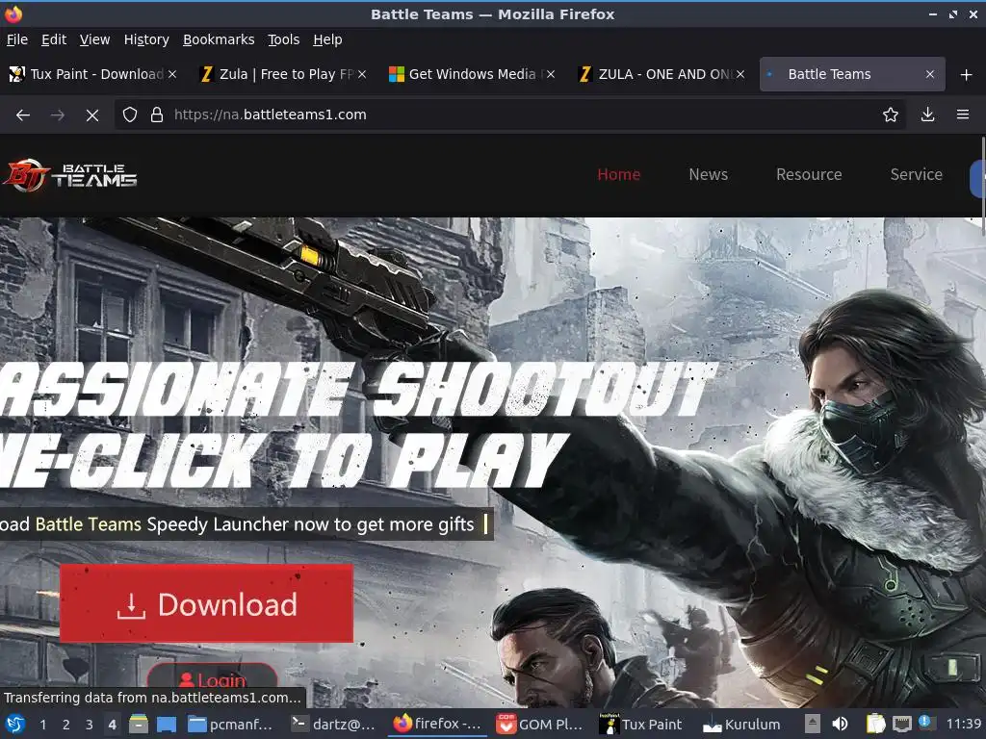Open the tracking protection shield icon
This screenshot has width=986, height=739.
(x=130, y=115)
